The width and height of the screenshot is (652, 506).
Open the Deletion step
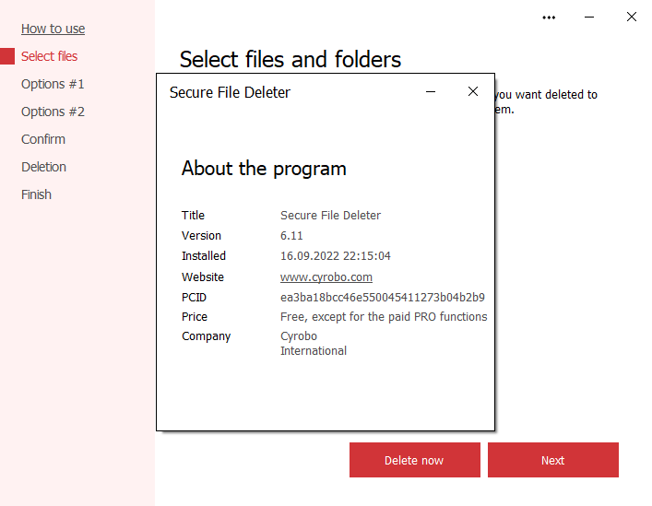pyautogui.click(x=43, y=167)
